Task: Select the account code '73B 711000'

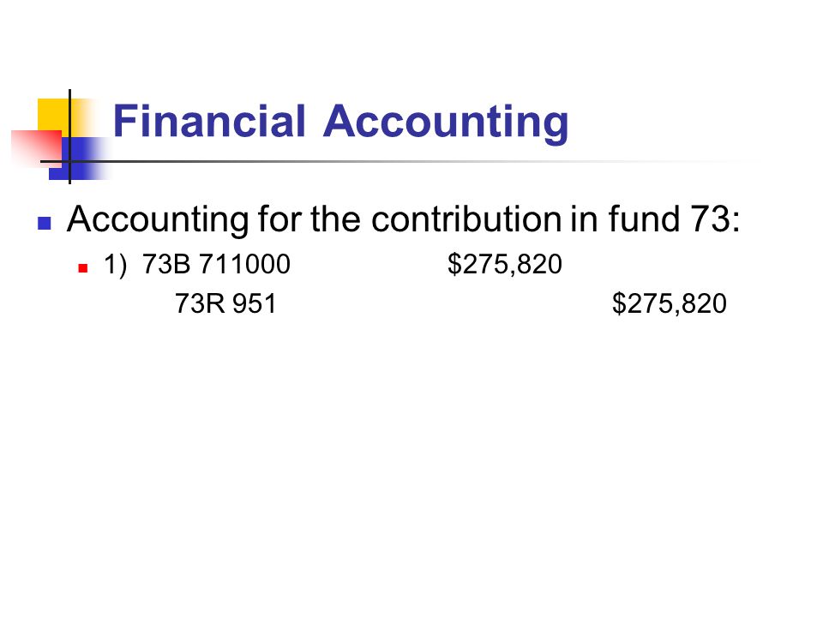Action: (216, 264)
